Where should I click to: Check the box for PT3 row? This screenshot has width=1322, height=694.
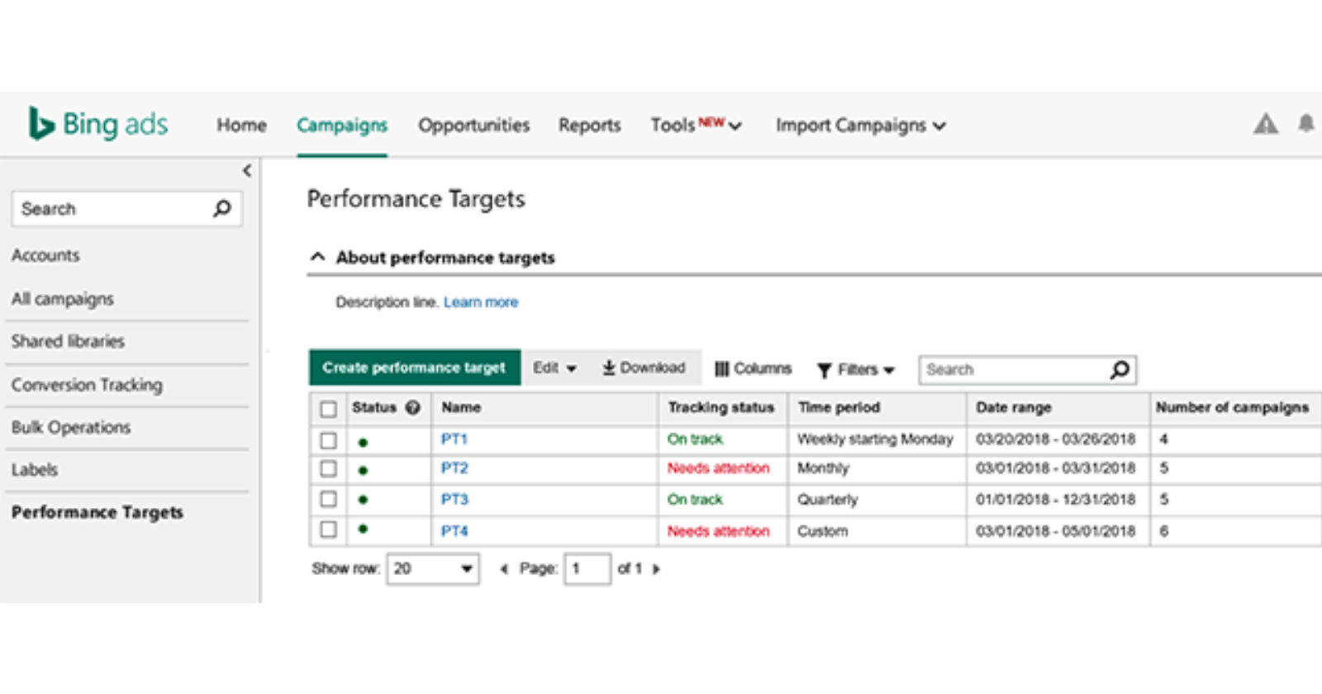coord(328,499)
